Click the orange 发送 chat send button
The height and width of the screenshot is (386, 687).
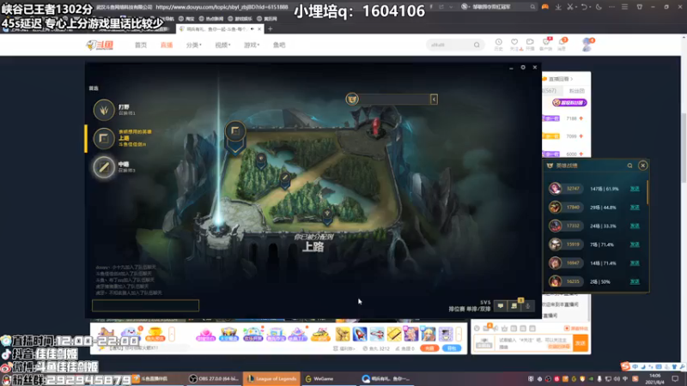point(581,343)
